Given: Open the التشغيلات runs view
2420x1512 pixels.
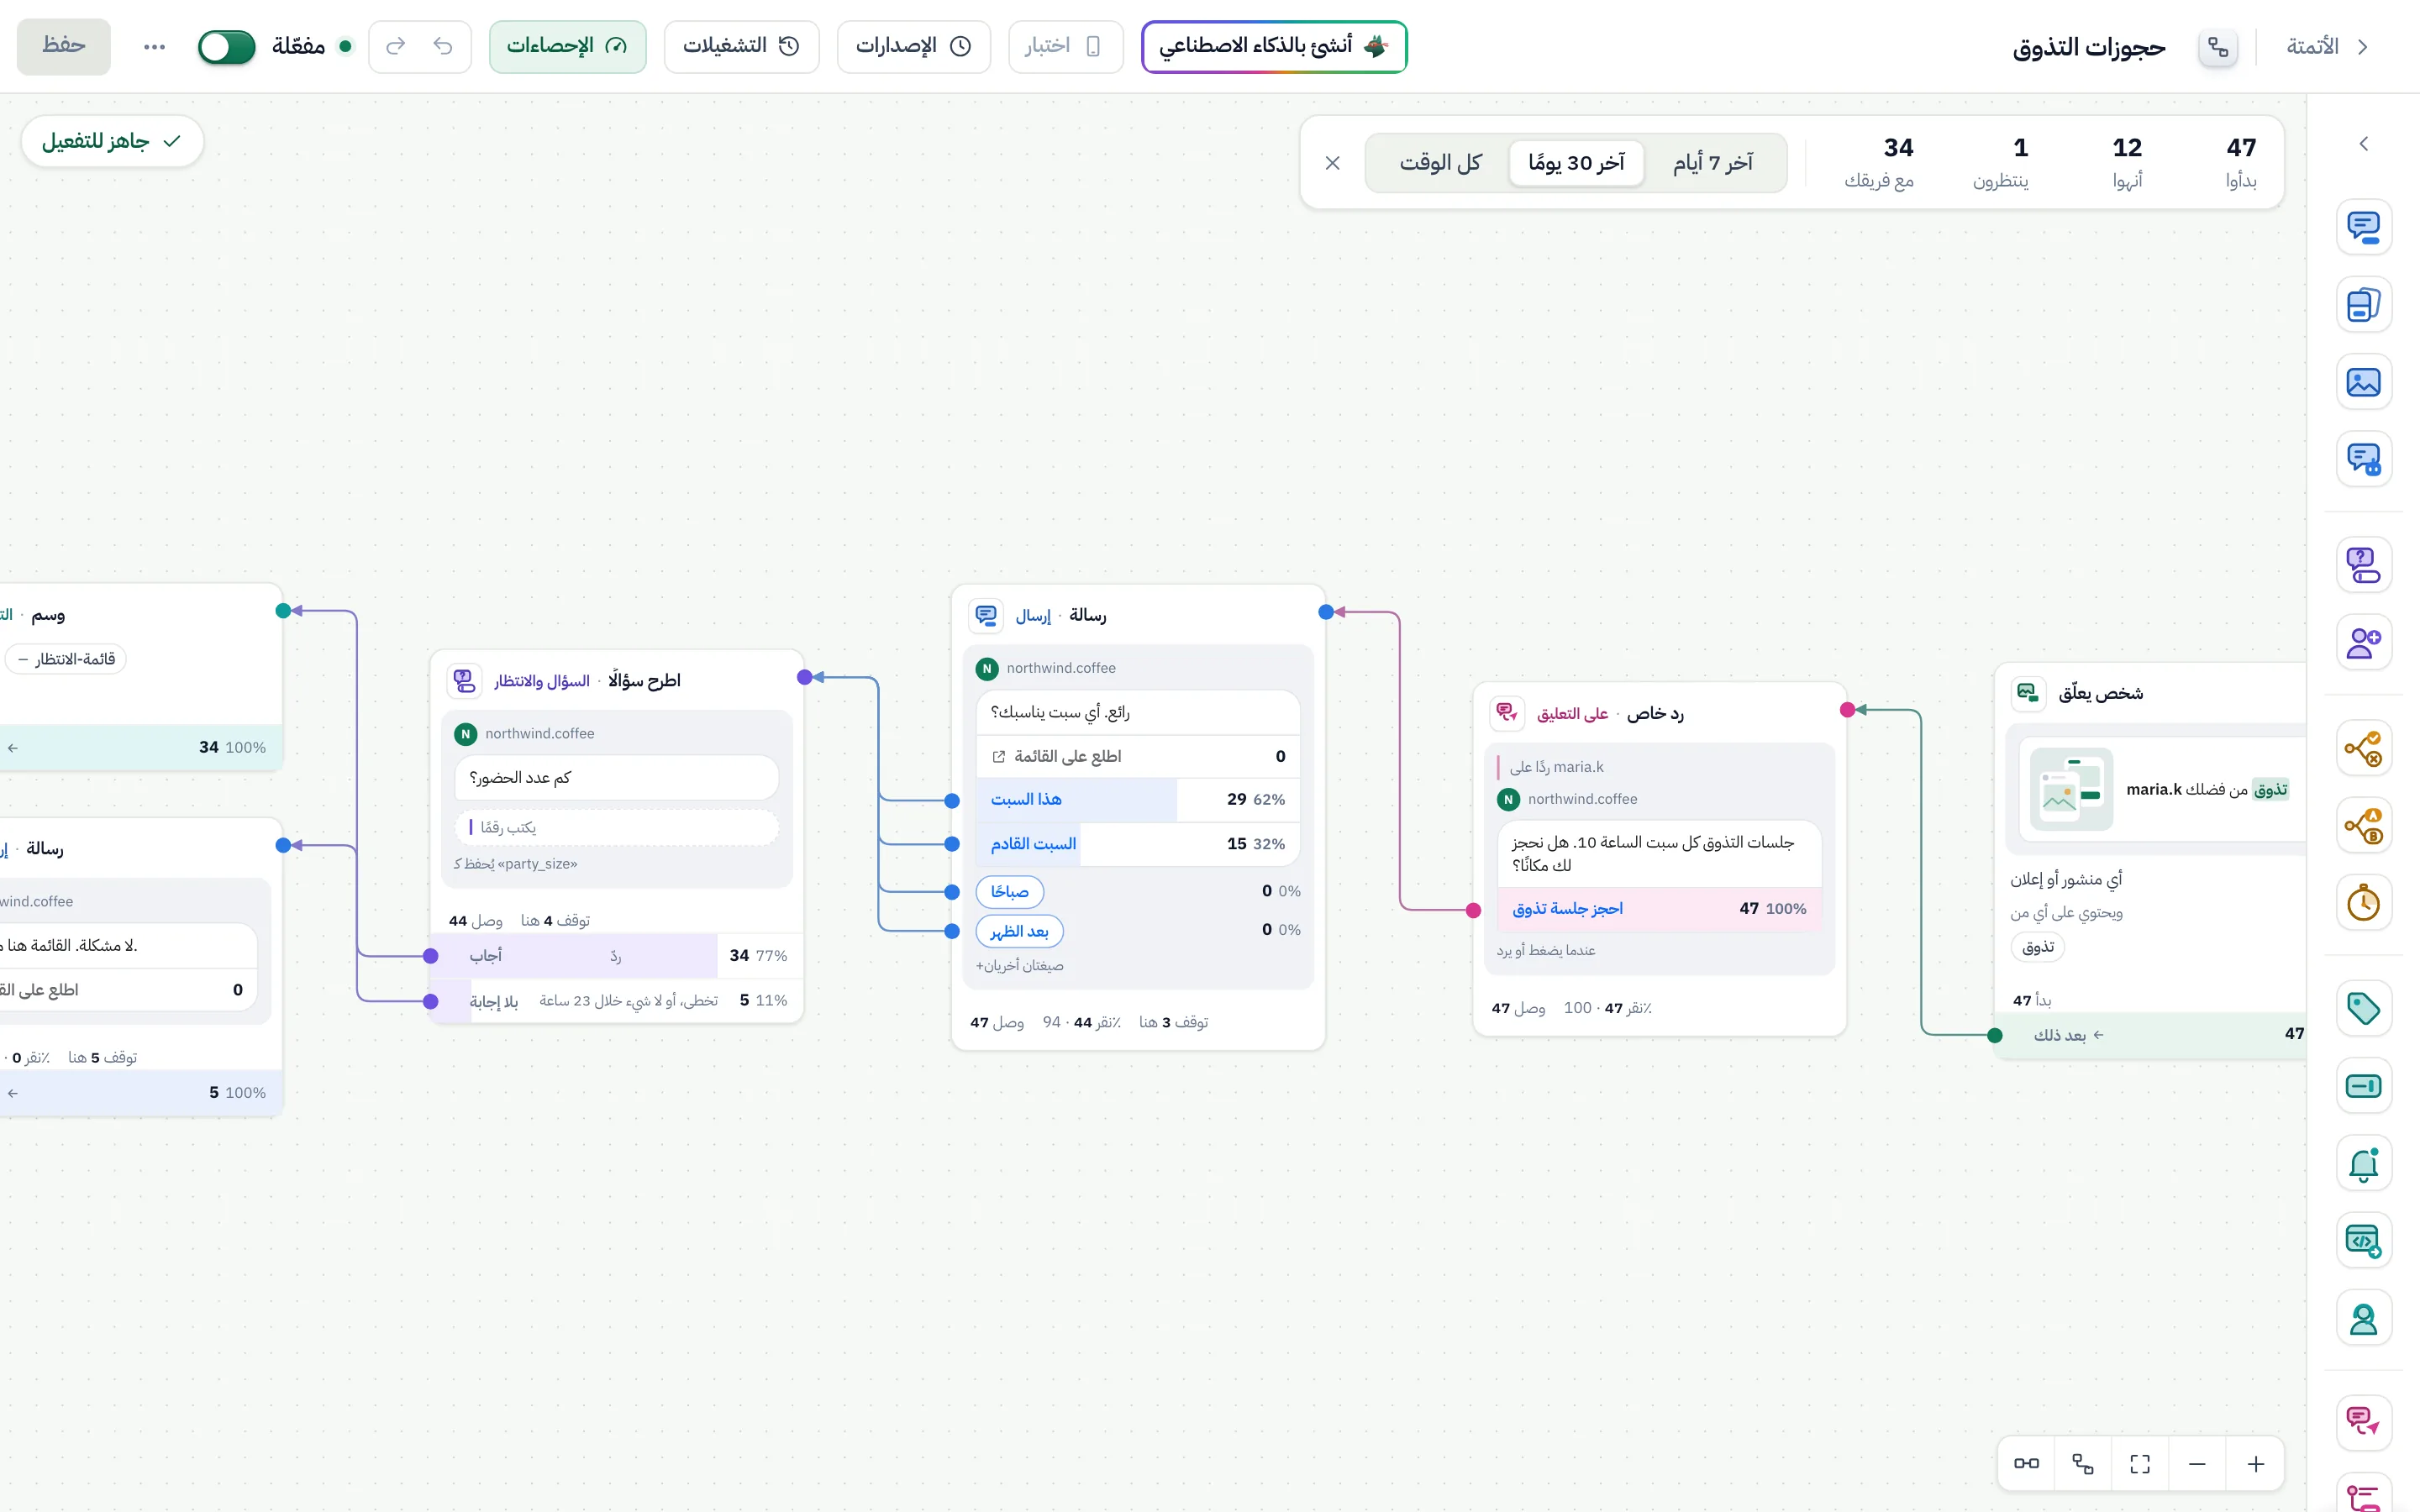Looking at the screenshot, I should click(741, 47).
